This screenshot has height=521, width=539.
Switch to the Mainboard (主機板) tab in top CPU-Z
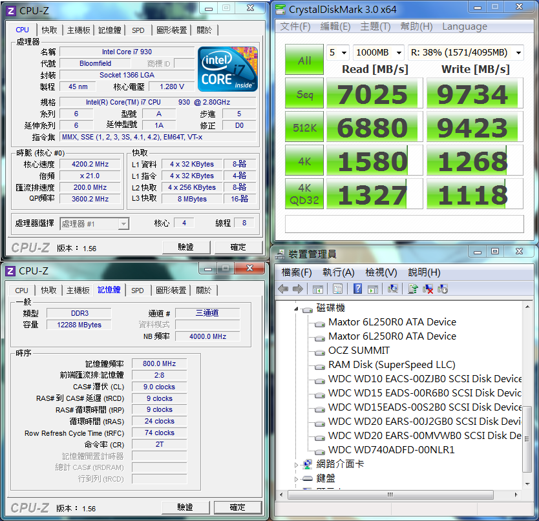[79, 30]
